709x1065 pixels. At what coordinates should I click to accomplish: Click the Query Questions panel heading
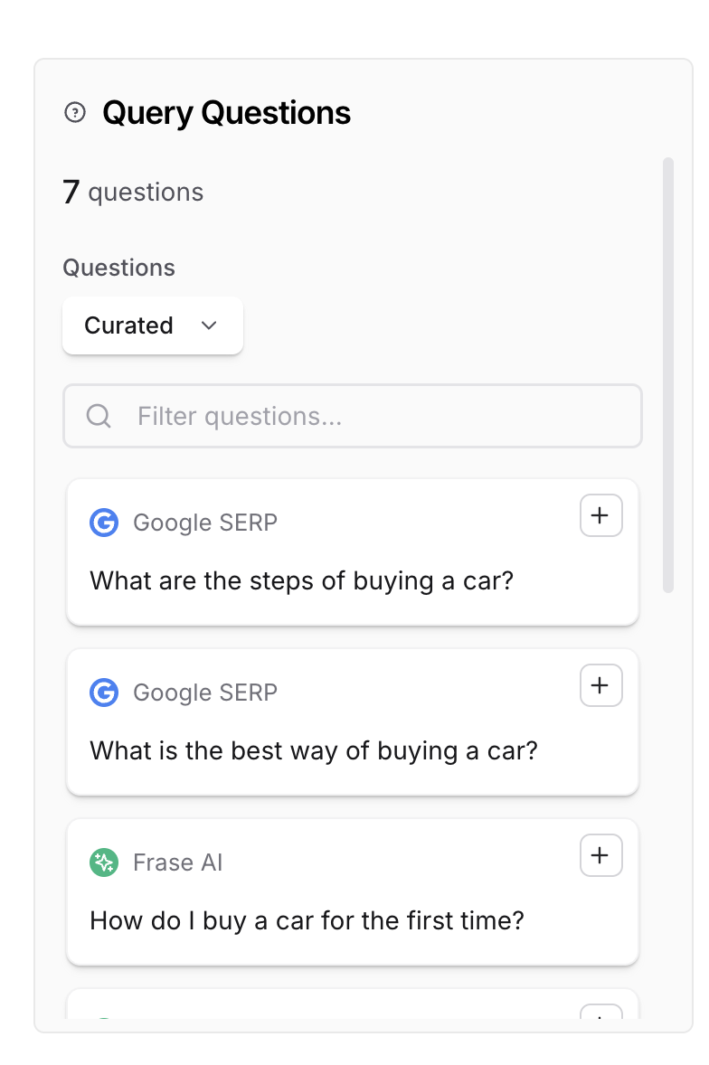(x=226, y=113)
